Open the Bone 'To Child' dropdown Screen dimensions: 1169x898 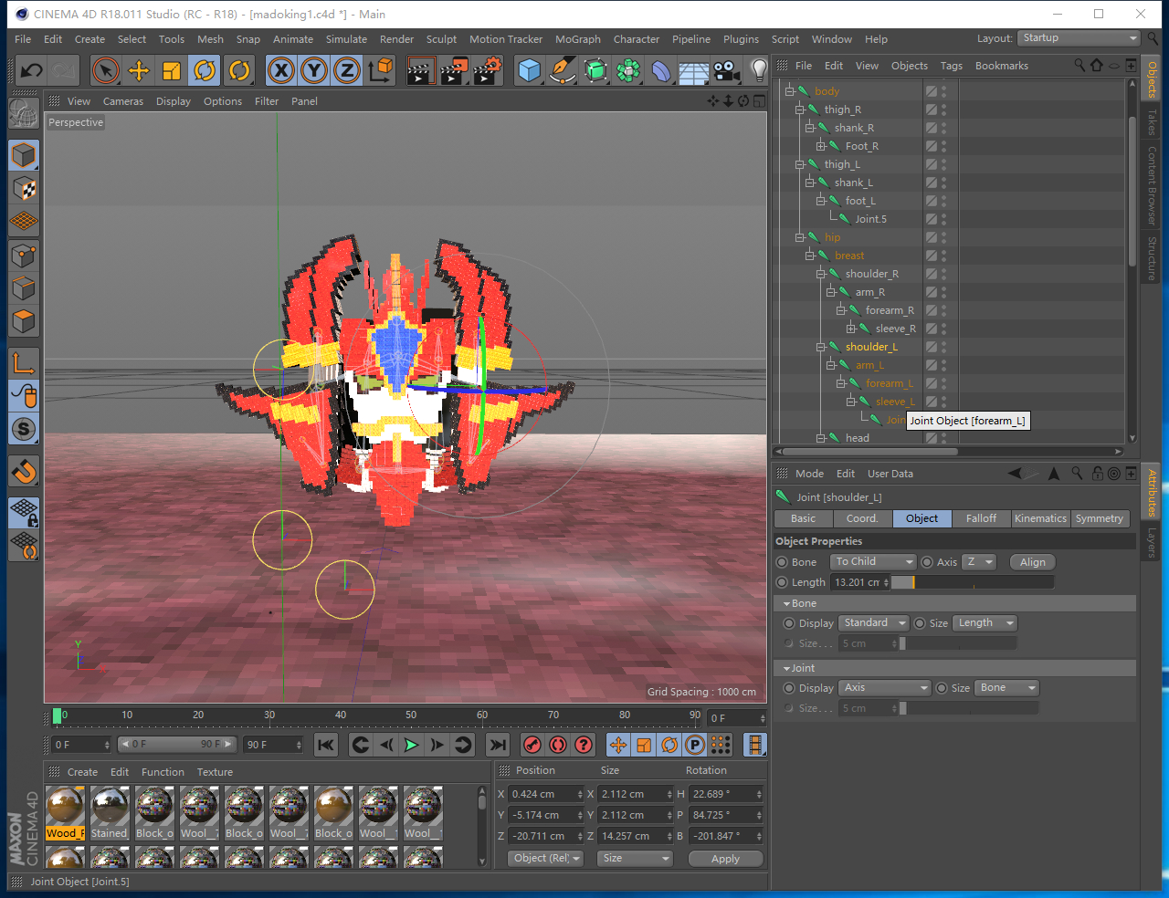pyautogui.click(x=872, y=562)
